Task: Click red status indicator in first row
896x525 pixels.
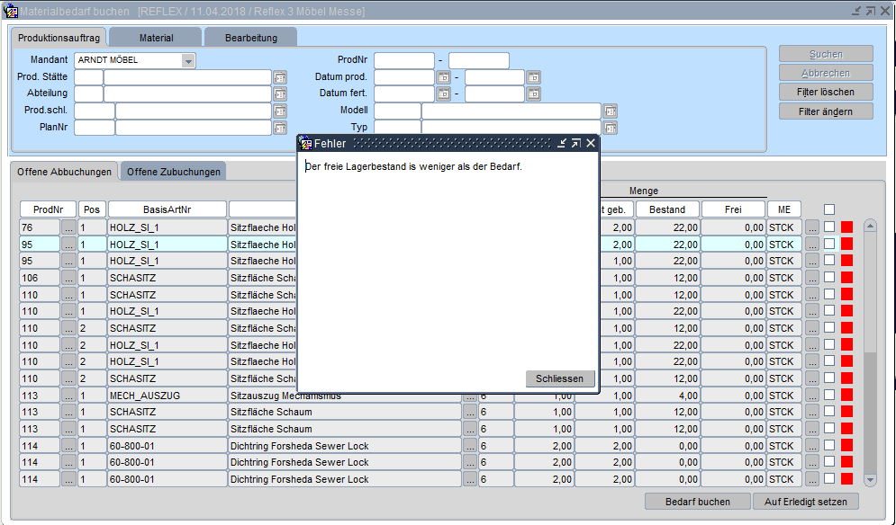Action: tap(846, 227)
